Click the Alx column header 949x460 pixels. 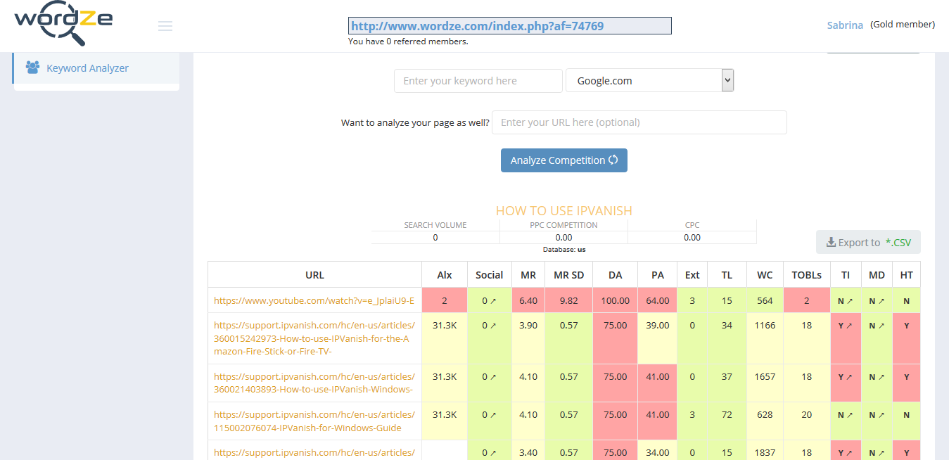445,275
